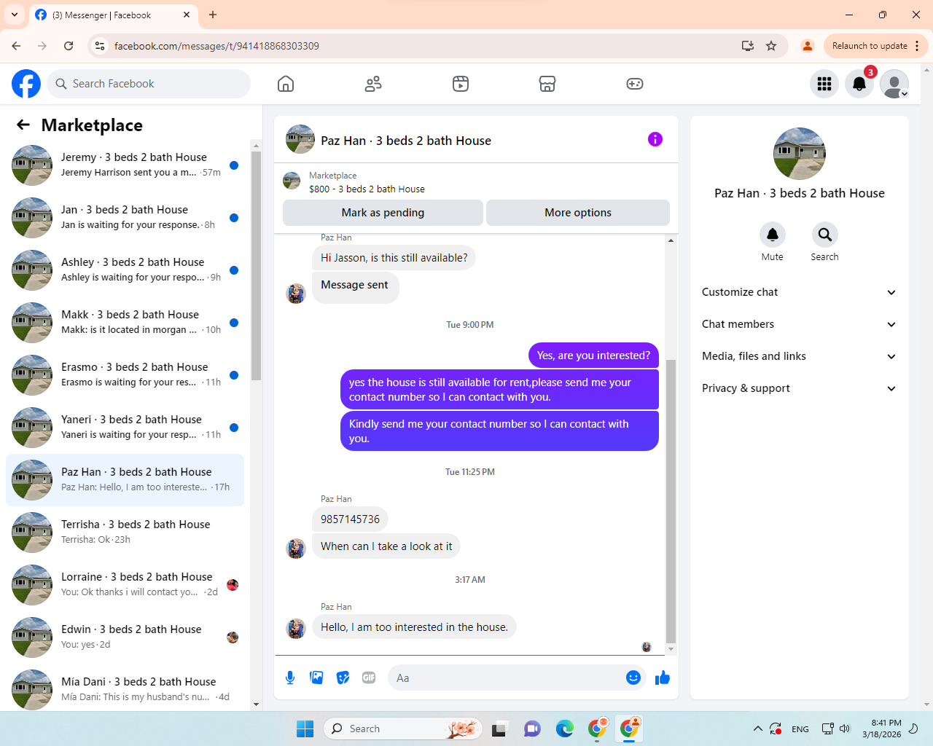This screenshot has height=746, width=933.
Task: Open taskbar clock showing 8:41 PM
Action: 882,729
